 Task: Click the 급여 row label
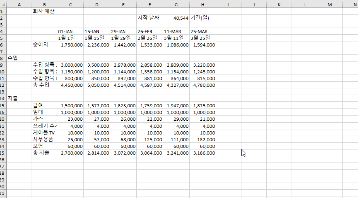pyautogui.click(x=44, y=105)
